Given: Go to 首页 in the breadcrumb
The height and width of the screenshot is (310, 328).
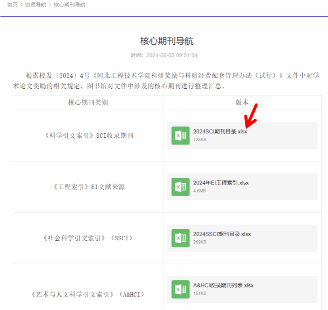Looking at the screenshot, I should coord(12,5).
